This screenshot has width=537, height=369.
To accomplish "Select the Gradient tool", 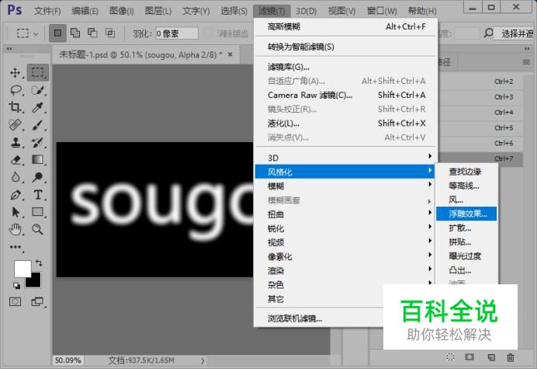I will point(38,159).
